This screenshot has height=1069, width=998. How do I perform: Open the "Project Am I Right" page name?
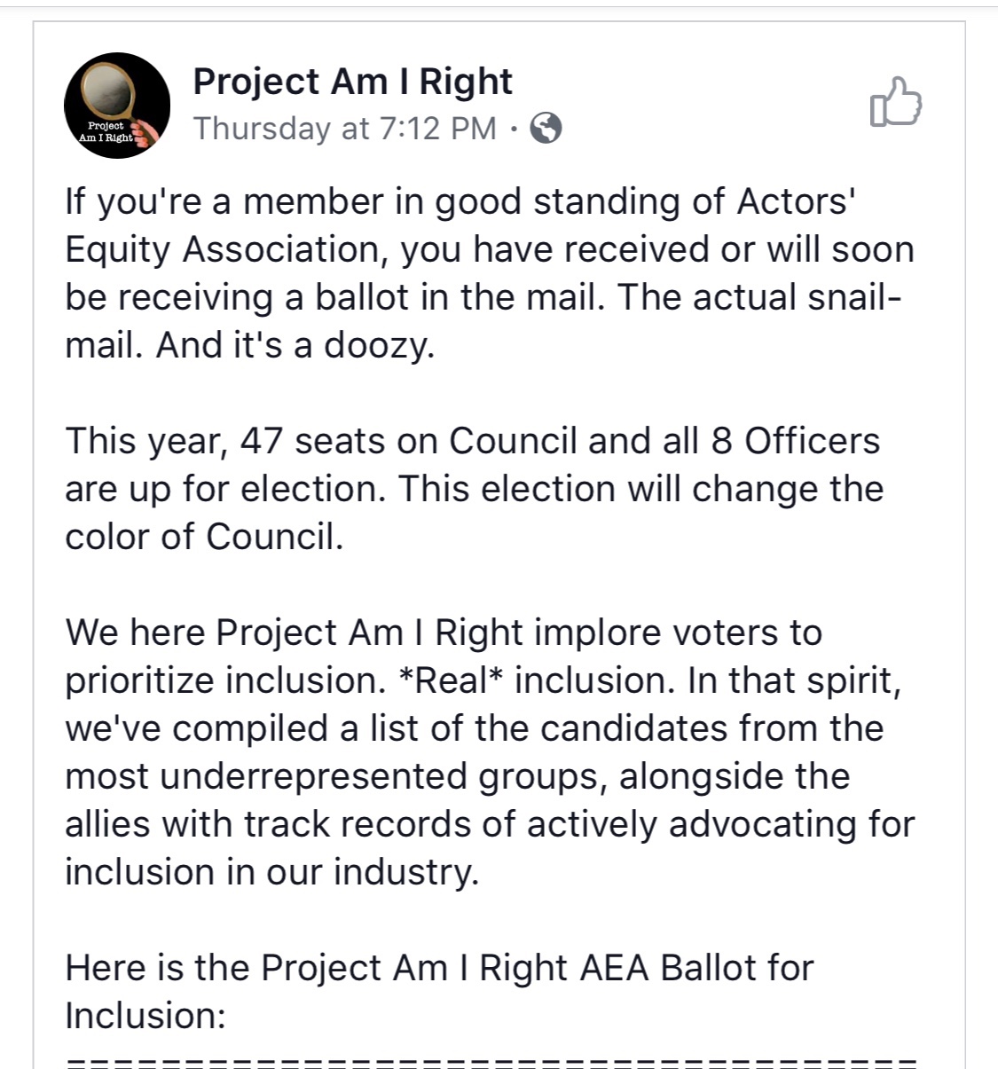pyautogui.click(x=352, y=82)
